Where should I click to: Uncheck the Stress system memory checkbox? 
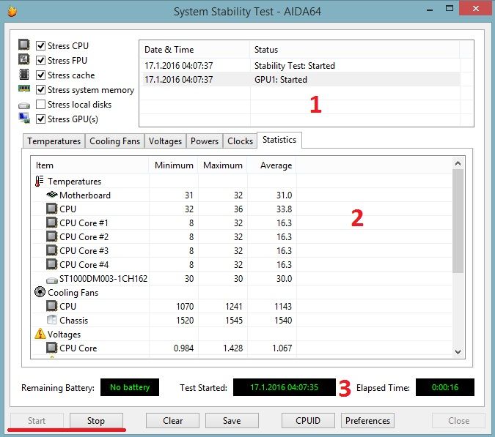(41, 90)
